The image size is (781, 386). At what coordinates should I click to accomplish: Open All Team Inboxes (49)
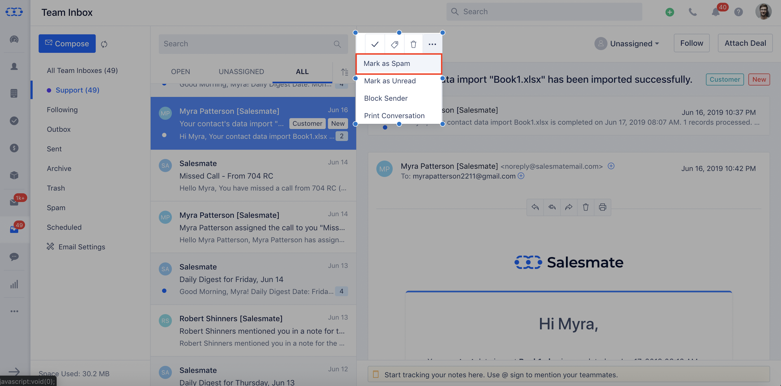coord(82,70)
